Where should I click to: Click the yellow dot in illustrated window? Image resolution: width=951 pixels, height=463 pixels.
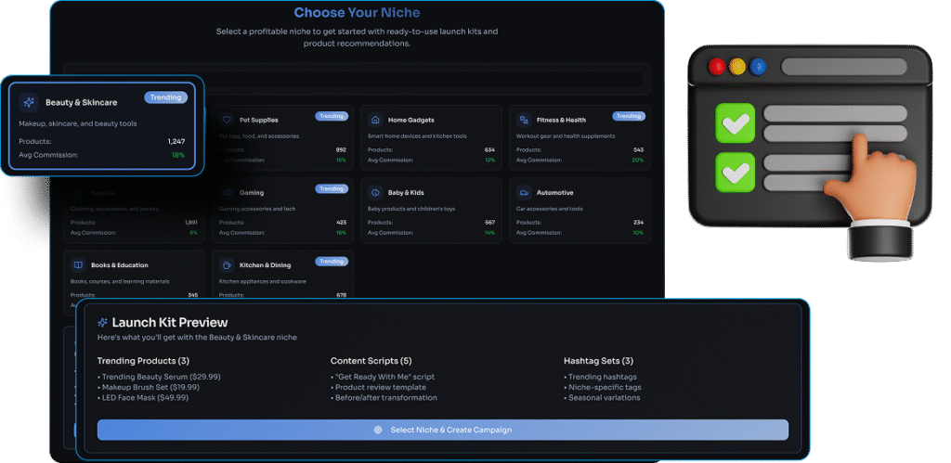tap(737, 67)
